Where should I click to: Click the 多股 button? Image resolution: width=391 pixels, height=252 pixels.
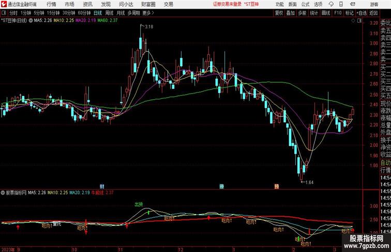tap(302, 13)
